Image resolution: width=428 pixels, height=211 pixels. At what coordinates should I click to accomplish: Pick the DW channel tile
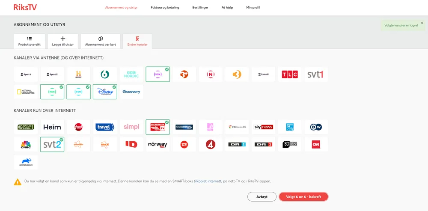click(316, 127)
